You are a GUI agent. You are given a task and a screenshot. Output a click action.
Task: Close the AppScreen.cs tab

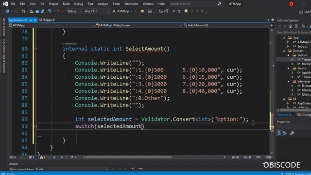(35, 20)
